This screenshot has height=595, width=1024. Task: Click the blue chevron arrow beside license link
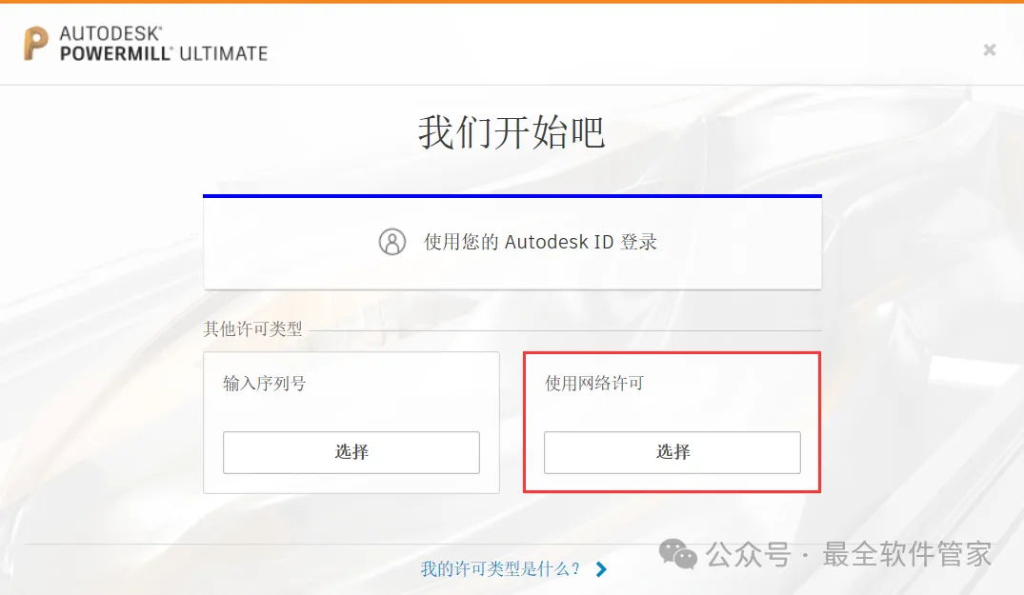pyautogui.click(x=601, y=569)
